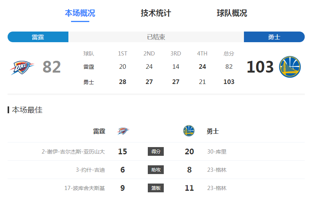Click the 3-约什-吉迪 player name

pos(90,170)
